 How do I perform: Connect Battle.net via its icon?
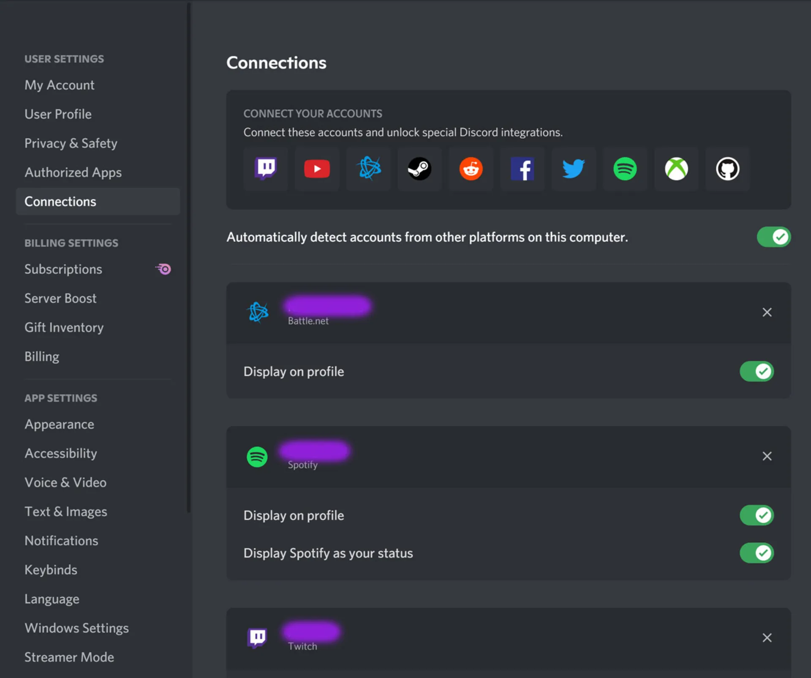coord(368,169)
